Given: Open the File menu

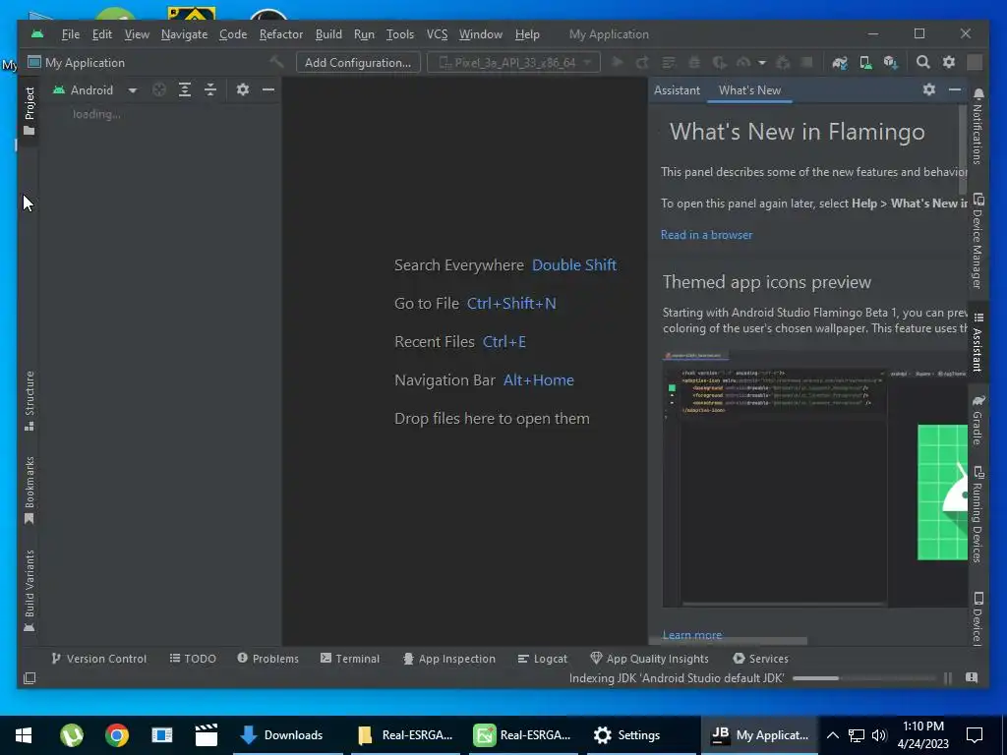Looking at the screenshot, I should click(x=71, y=34).
